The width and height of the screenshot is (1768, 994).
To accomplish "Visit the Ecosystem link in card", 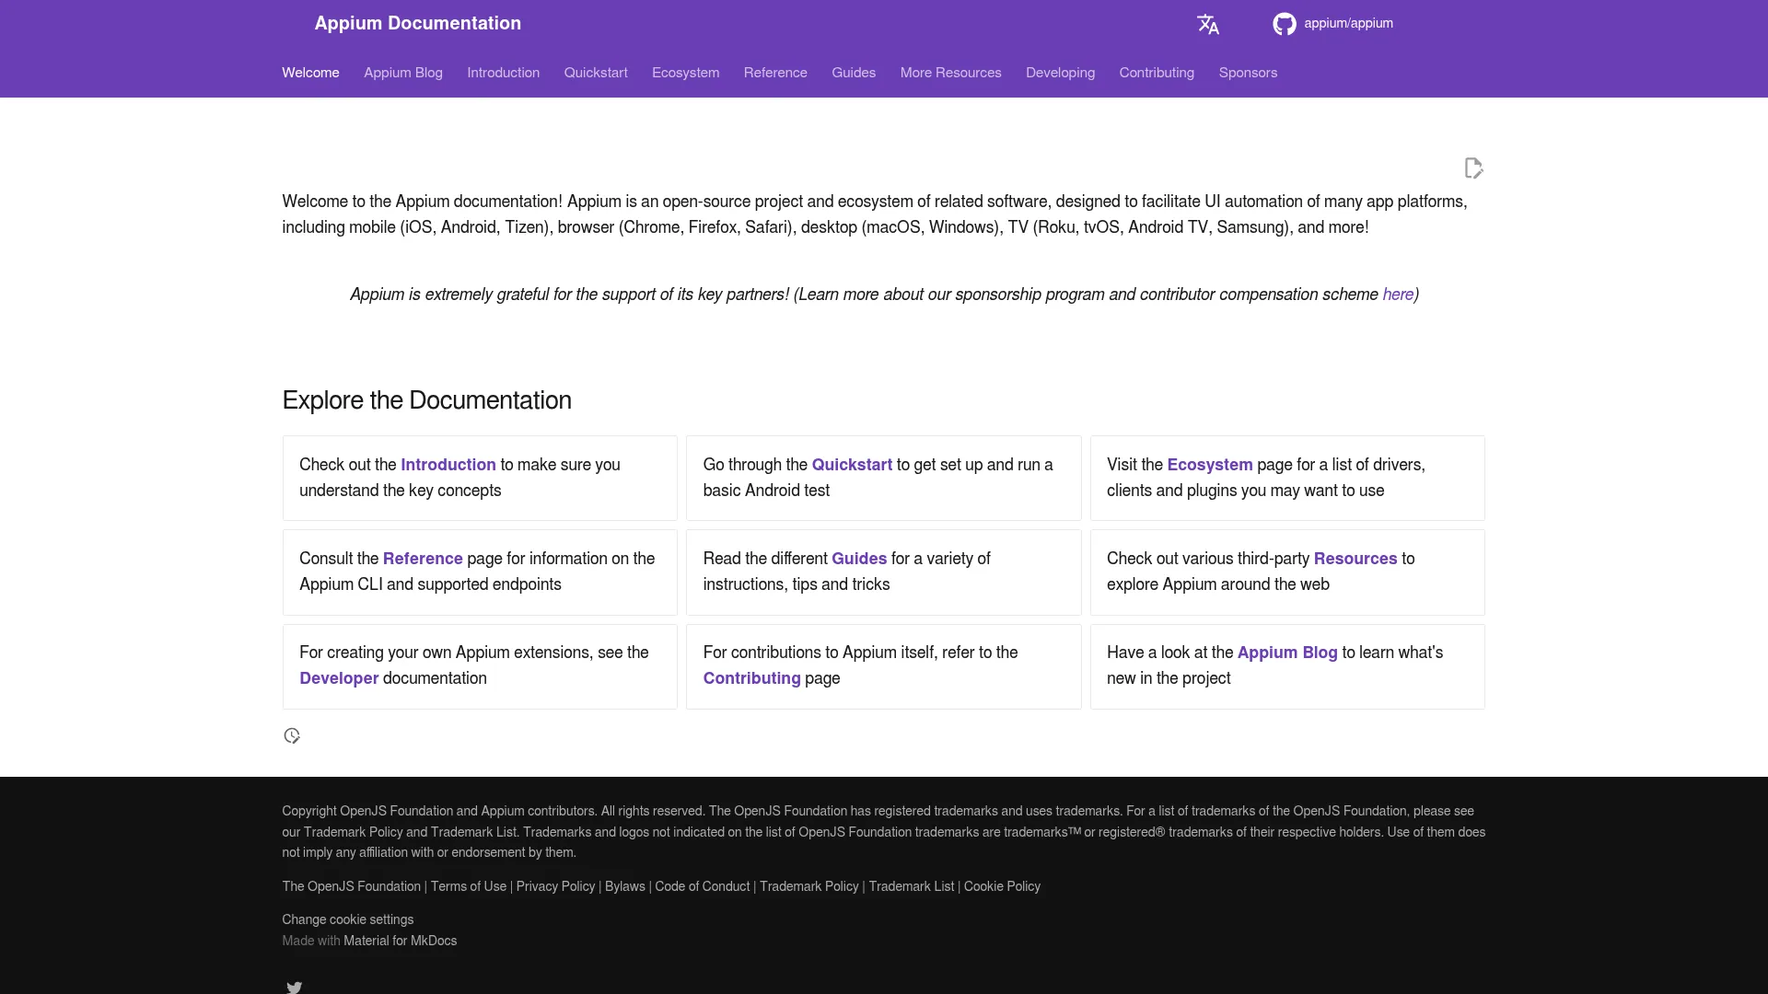I will click(x=1210, y=465).
